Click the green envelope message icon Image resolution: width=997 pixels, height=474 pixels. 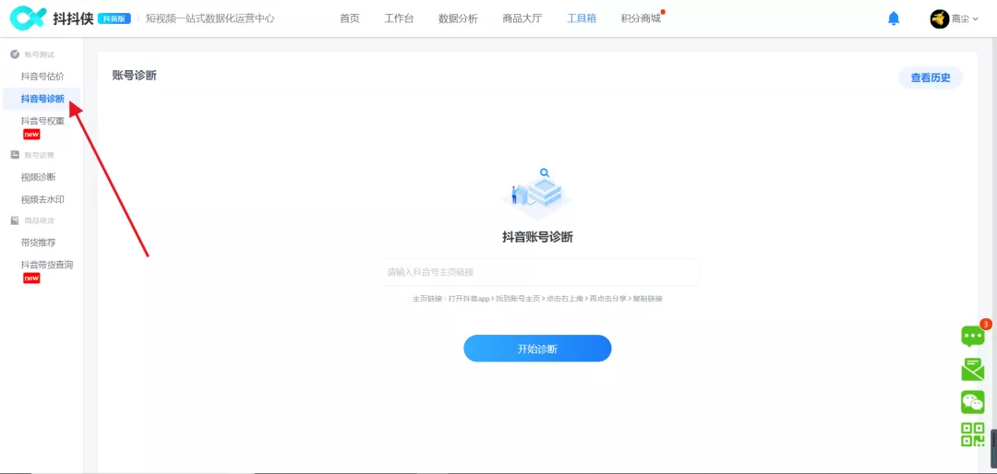tap(972, 370)
